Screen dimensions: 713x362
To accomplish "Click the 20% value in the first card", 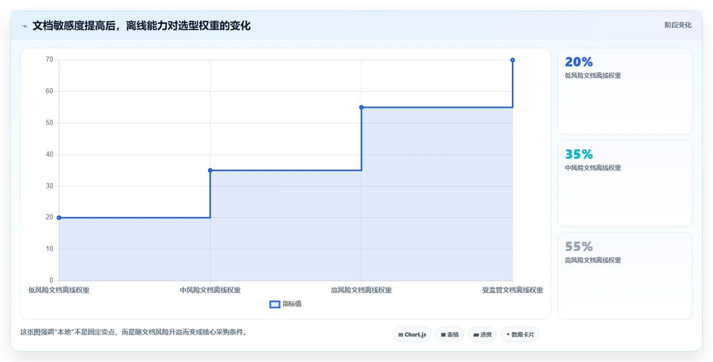I will (x=579, y=62).
